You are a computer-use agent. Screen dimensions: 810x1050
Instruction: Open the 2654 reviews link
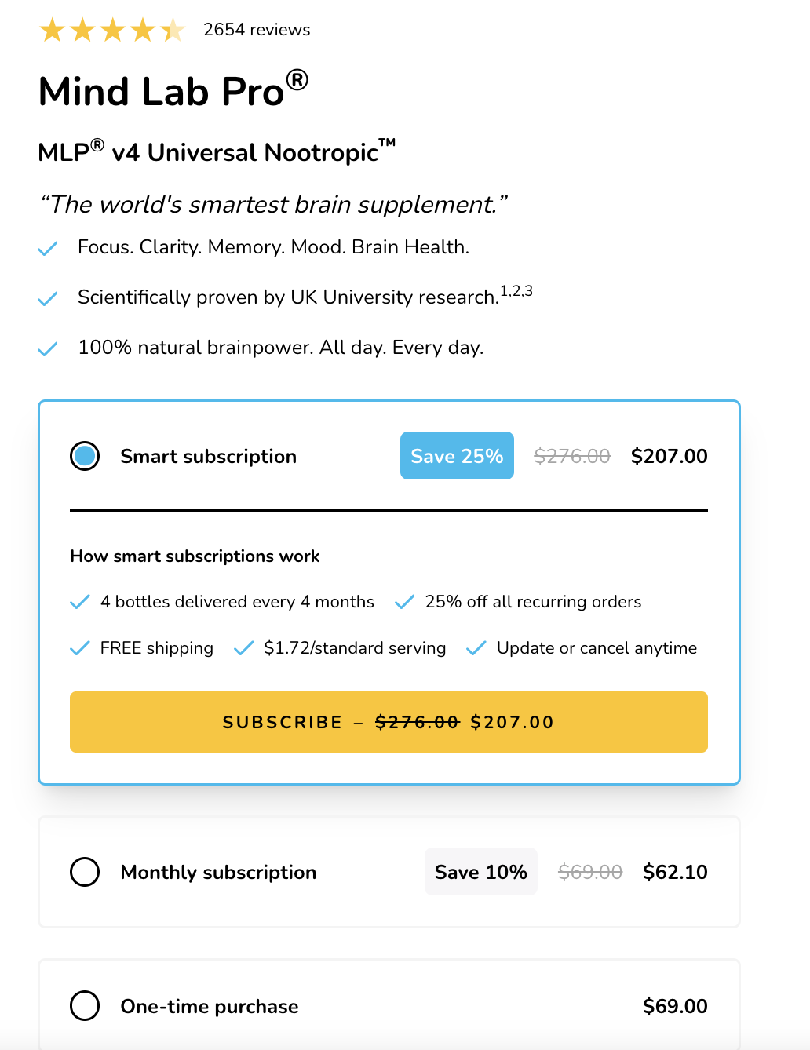click(x=256, y=30)
